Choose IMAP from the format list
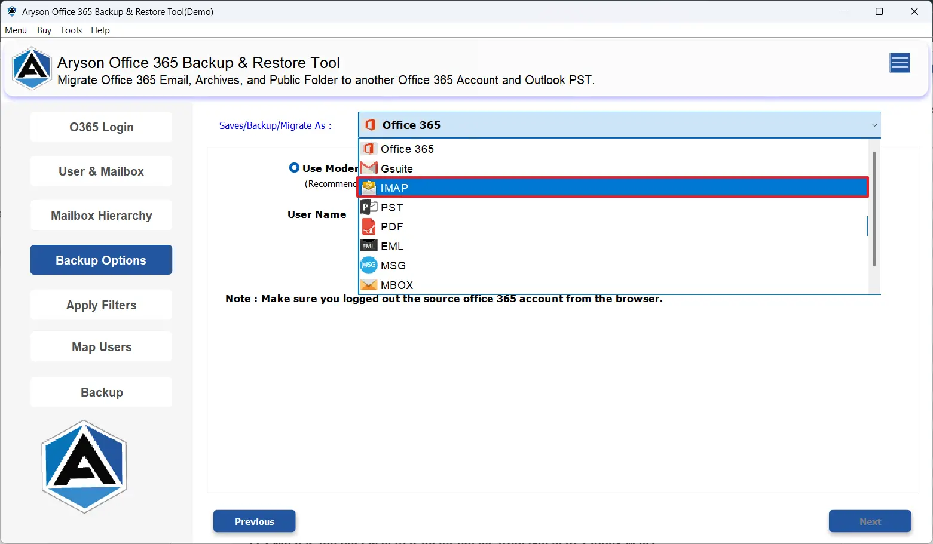Image resolution: width=933 pixels, height=544 pixels. (613, 188)
